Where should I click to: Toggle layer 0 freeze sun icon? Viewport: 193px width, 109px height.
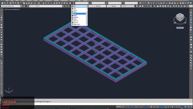coord(32,6)
